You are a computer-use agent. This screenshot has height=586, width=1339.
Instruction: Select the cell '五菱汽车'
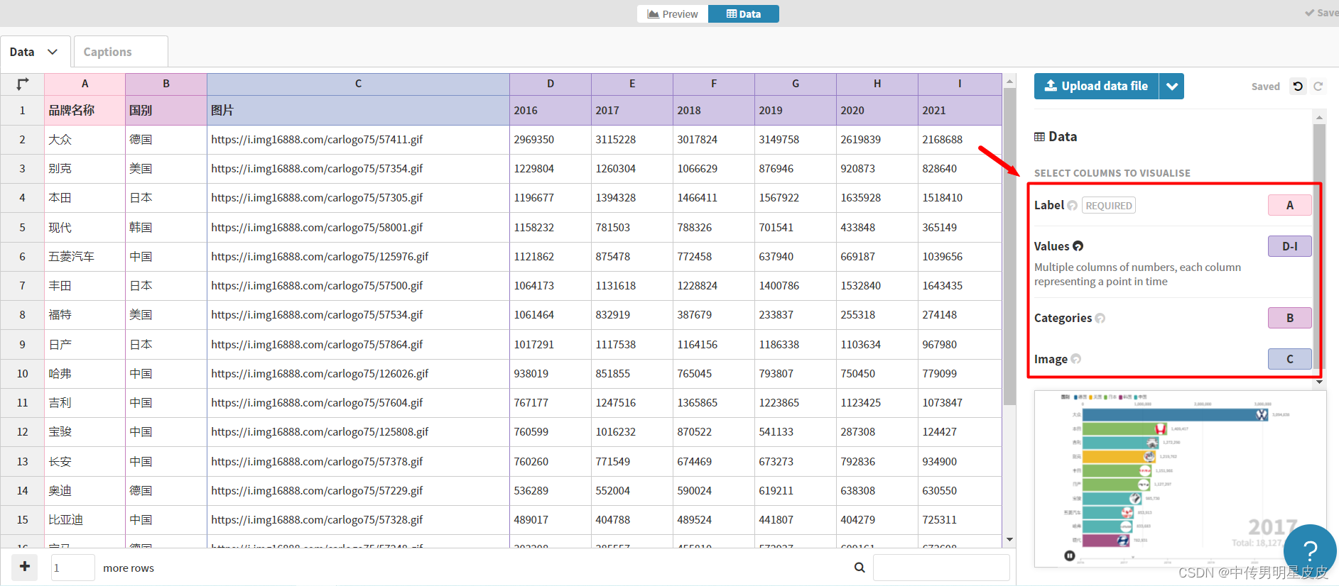(x=85, y=257)
